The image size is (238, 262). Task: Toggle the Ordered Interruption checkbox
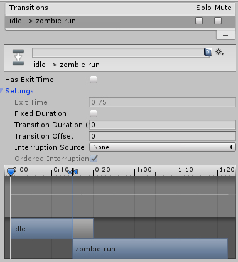[x=94, y=159]
